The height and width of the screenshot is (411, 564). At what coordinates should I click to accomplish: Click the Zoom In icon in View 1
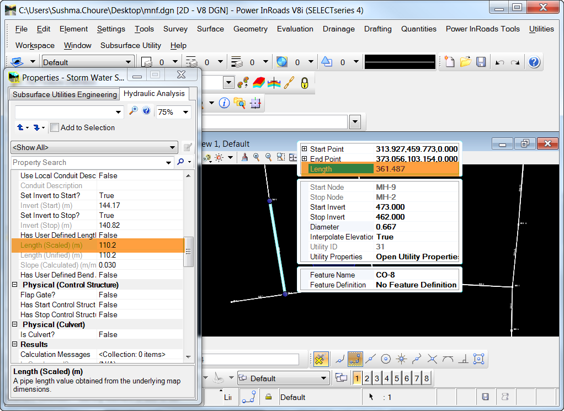[x=256, y=157]
